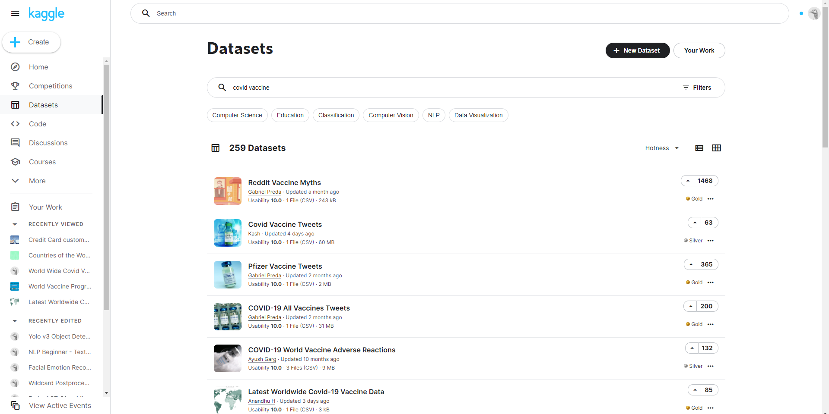Open Code section in sidebar
This screenshot has height=414, width=829.
pyautogui.click(x=51, y=124)
